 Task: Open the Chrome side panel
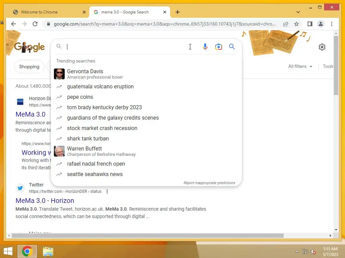pyautogui.click(x=310, y=24)
